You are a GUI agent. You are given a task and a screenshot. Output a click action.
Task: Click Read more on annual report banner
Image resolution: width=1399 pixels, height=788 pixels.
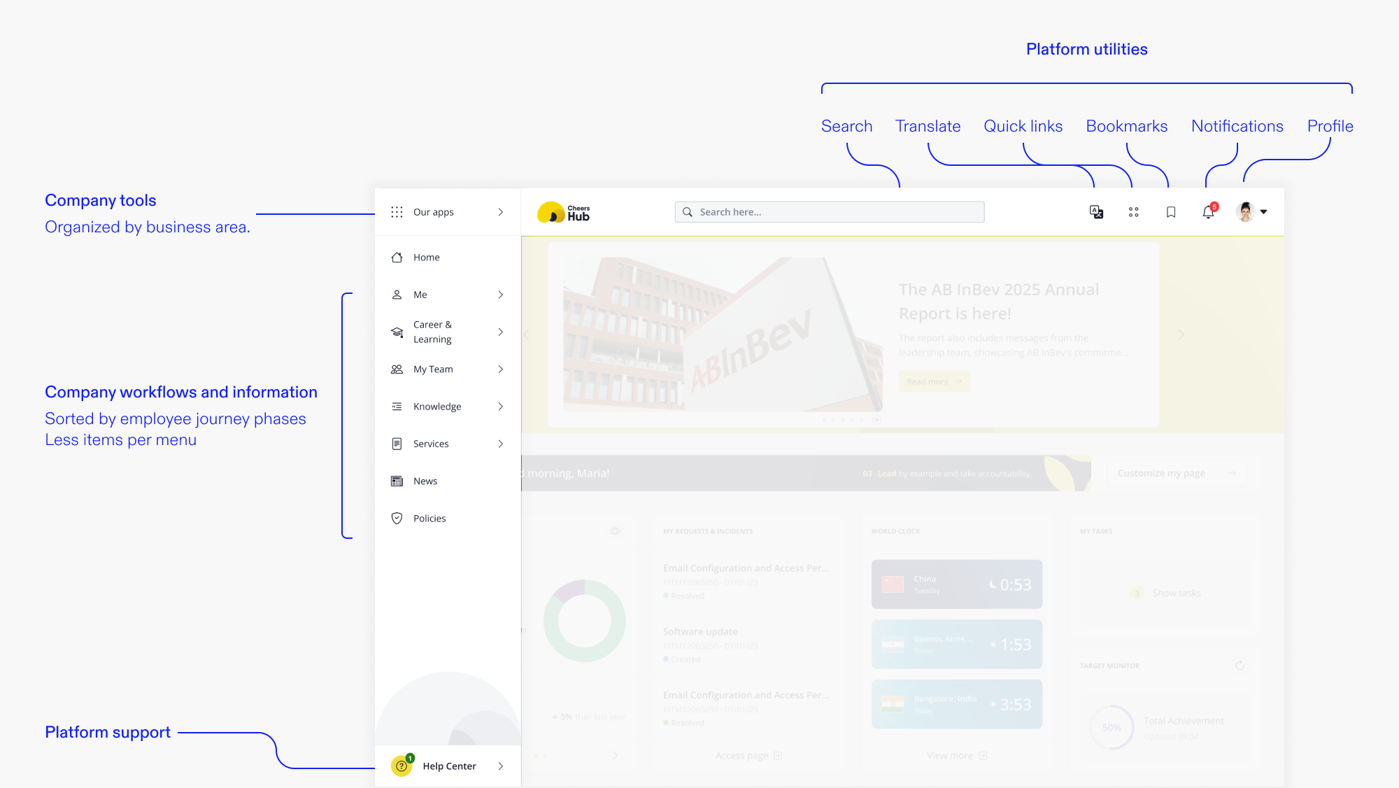pyautogui.click(x=934, y=381)
